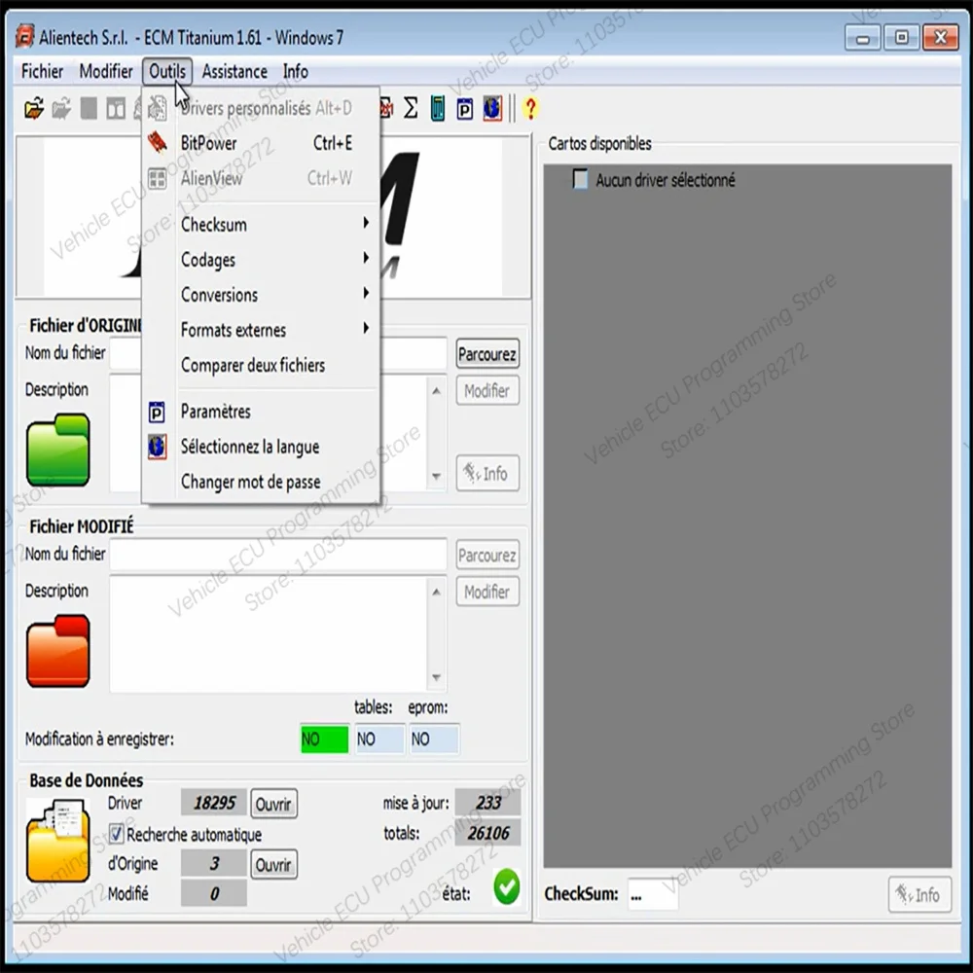This screenshot has height=973, width=973.
Task: Select Drivers personnalisés menu entry
Action: point(261,108)
